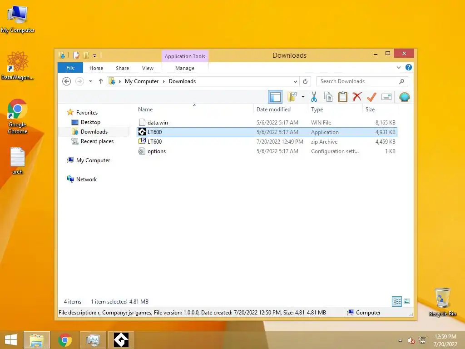Click the Search Downloads field
Image resolution: width=465 pixels, height=349 pixels.
pos(362,81)
